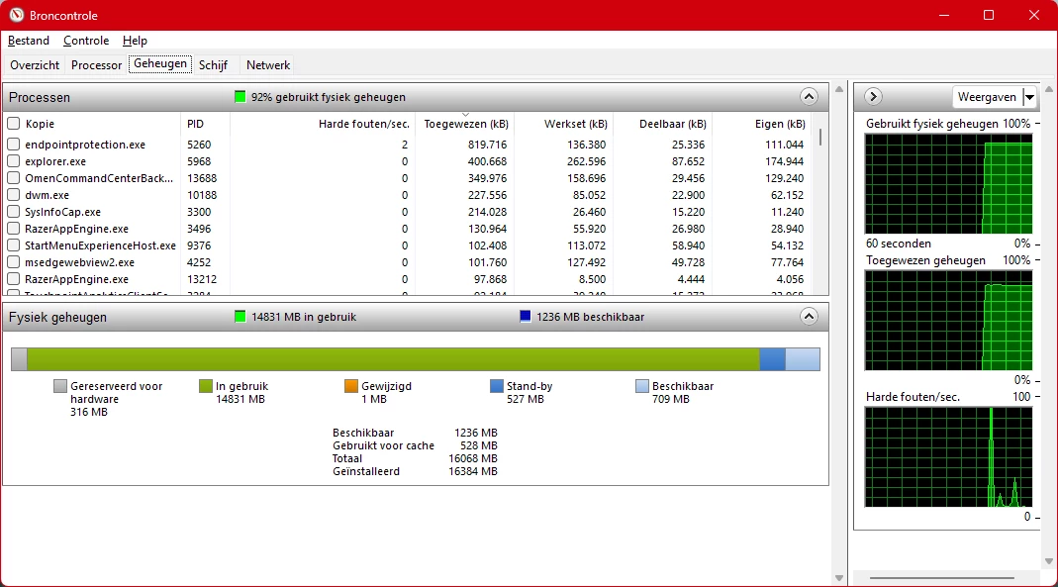
Task: Maximize the Broncontrole window
Action: 989,15
